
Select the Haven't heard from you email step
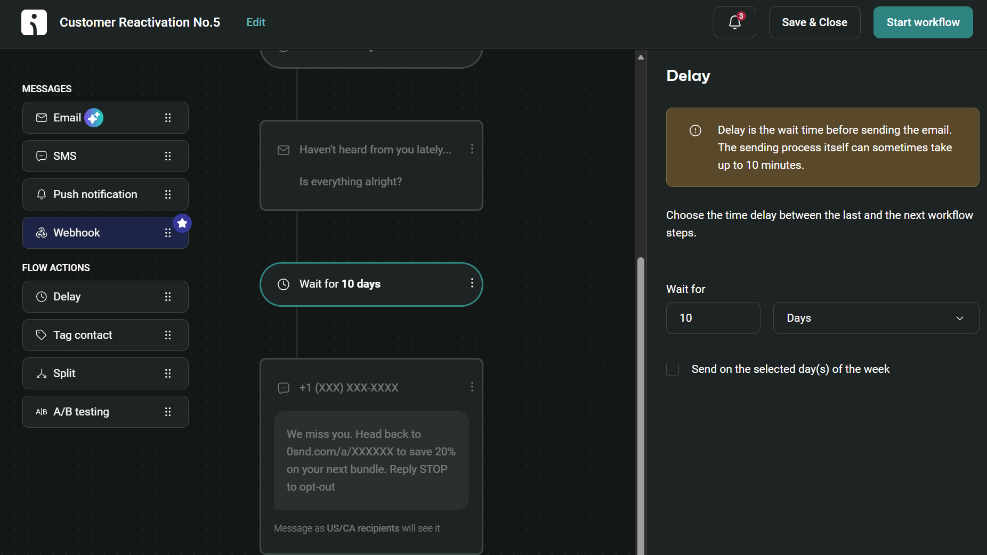pyautogui.click(x=371, y=166)
